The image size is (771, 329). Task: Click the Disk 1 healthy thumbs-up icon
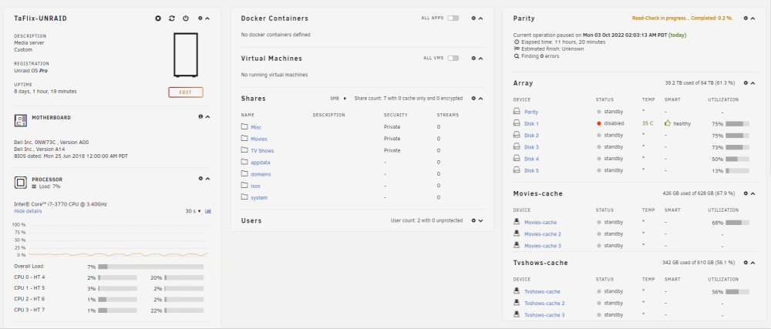tap(667, 123)
